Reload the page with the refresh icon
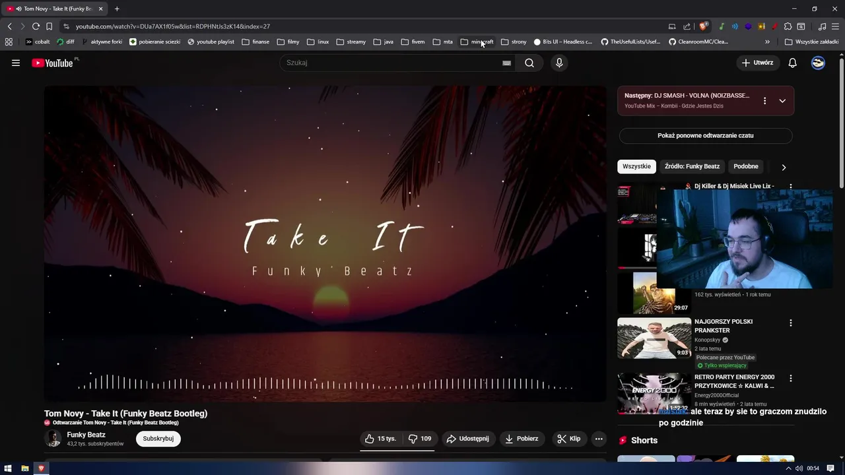The height and width of the screenshot is (475, 845). click(x=36, y=26)
